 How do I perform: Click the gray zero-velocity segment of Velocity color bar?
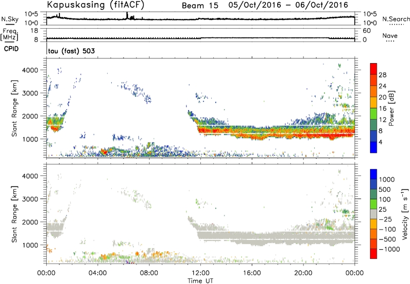click(x=374, y=214)
